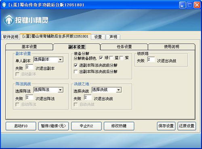Image resolution: width=202 pixels, height=149 pixels.
Task: Select the [i蛋]蜀山传奇辅助后台多开版 tab
Action: (x=55, y=36)
